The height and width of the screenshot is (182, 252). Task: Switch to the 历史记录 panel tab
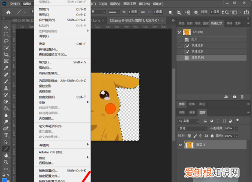(217, 23)
